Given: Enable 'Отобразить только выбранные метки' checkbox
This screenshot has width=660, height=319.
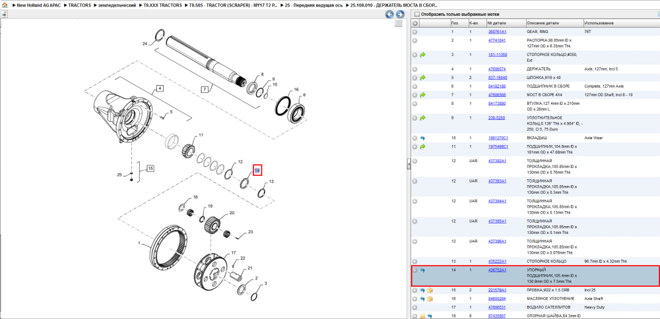Looking at the screenshot, I should [x=416, y=14].
